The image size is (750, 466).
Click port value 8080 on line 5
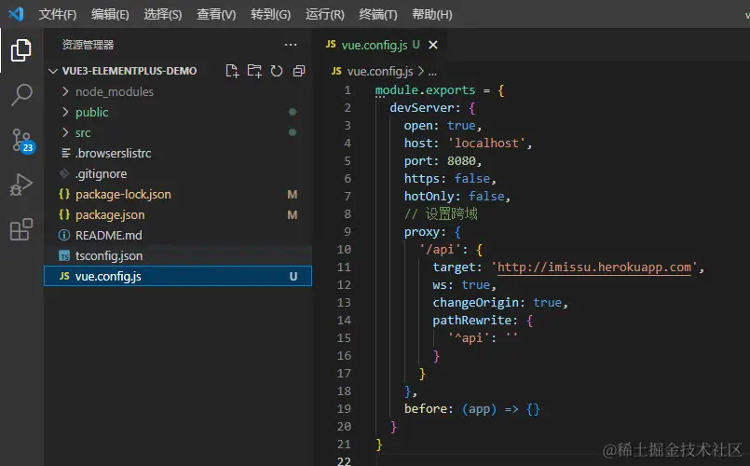pyautogui.click(x=461, y=160)
